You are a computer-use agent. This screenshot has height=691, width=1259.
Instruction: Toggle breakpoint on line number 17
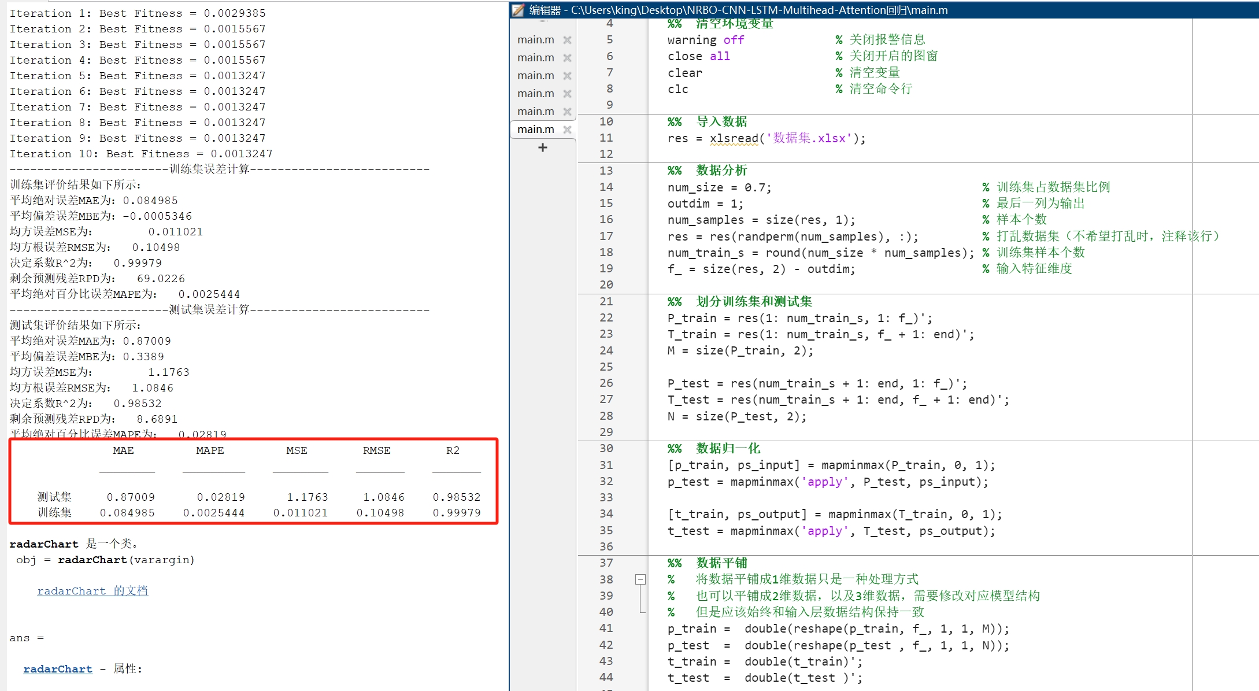[606, 237]
